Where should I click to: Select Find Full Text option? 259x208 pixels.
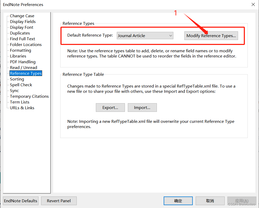[23, 39]
